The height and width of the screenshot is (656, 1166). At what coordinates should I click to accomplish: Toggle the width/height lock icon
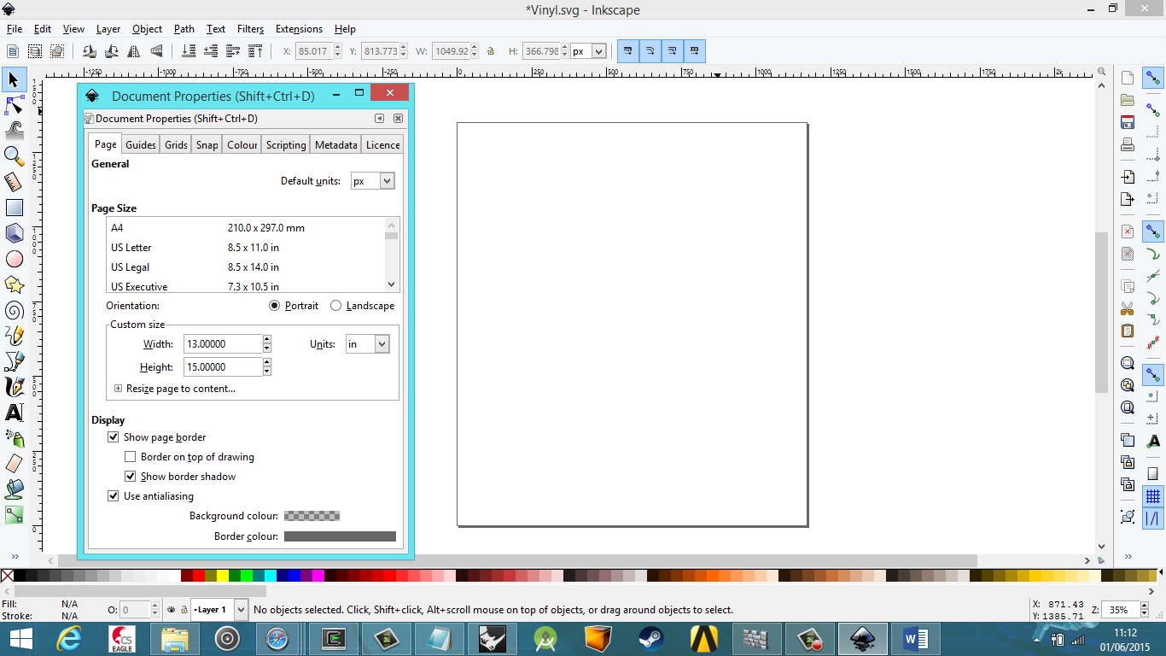point(491,51)
